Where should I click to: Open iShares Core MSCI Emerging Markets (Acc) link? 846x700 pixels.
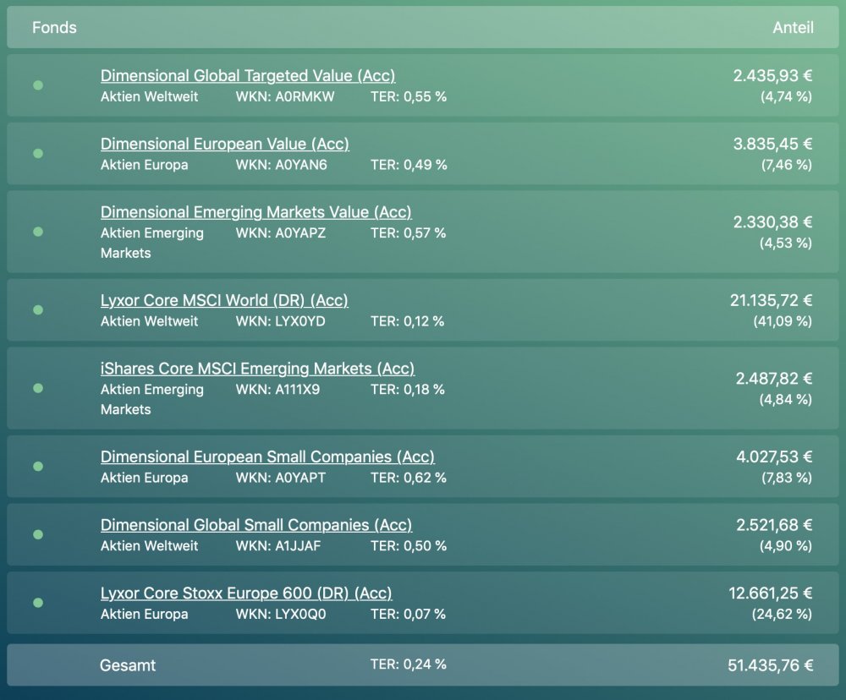[x=257, y=369]
